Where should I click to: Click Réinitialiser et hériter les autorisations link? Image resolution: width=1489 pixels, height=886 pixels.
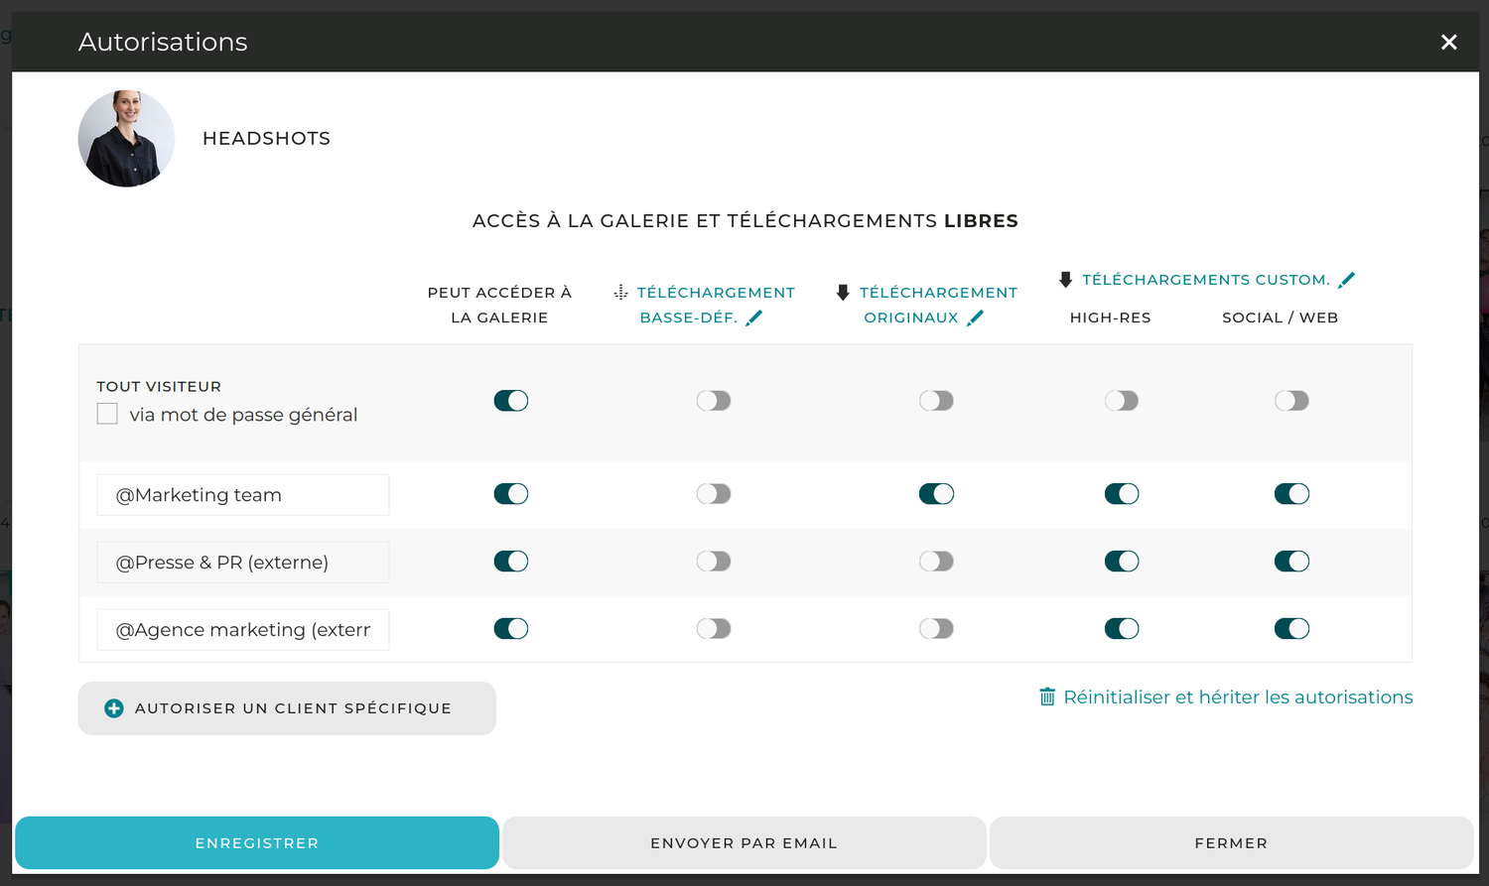click(x=1238, y=697)
